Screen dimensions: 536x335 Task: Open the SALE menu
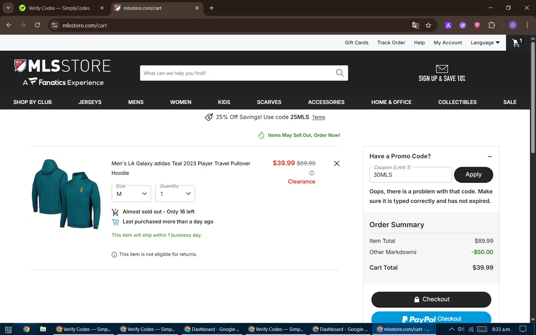(x=510, y=102)
